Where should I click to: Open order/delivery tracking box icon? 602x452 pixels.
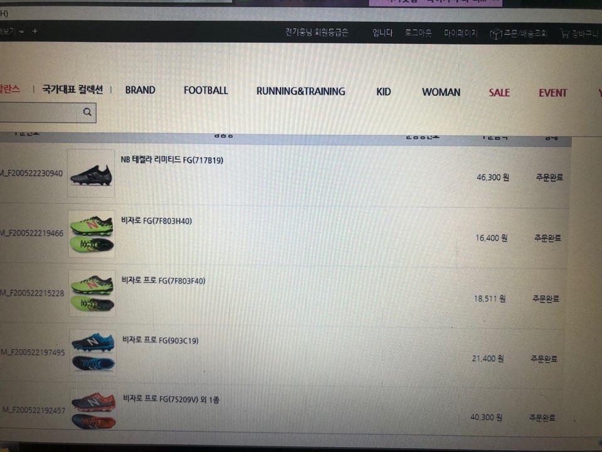[495, 34]
